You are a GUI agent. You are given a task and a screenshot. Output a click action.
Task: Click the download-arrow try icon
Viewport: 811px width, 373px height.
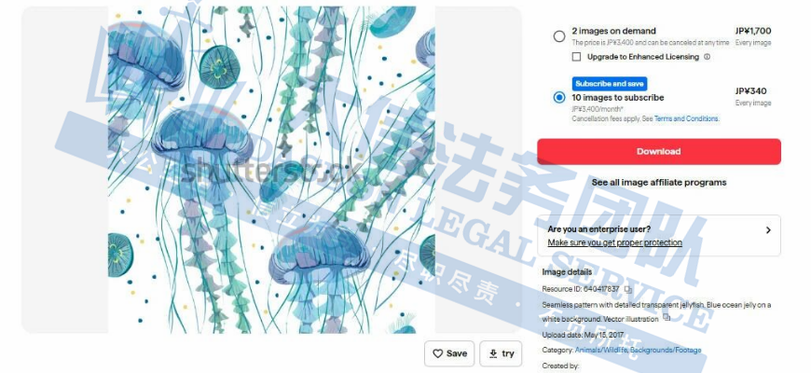[x=493, y=353]
